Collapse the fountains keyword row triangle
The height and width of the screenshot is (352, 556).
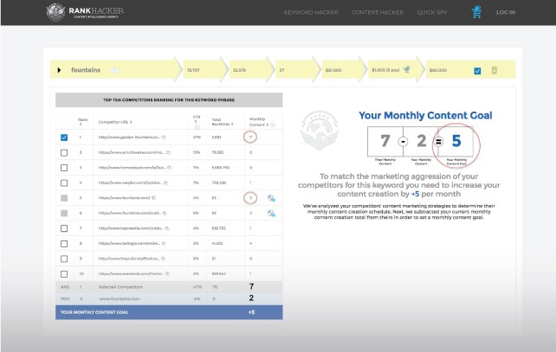click(x=59, y=70)
